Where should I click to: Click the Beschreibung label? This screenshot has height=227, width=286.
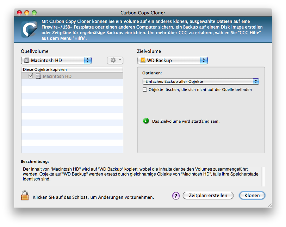coord(35,161)
